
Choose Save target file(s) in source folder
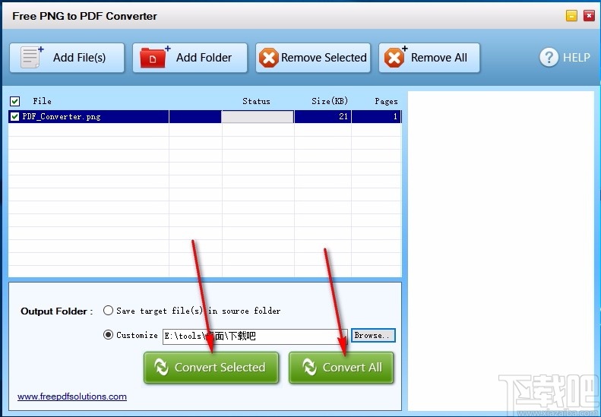click(108, 311)
